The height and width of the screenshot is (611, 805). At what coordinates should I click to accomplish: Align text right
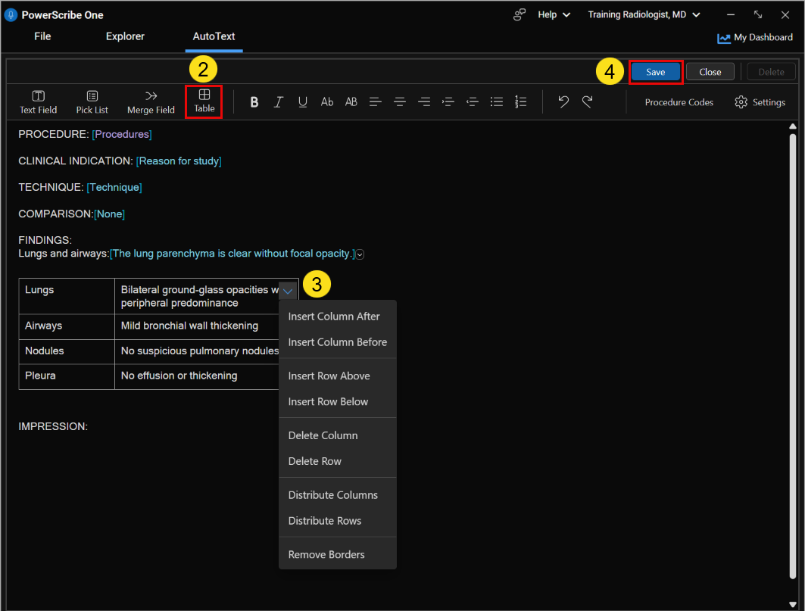[x=424, y=102]
